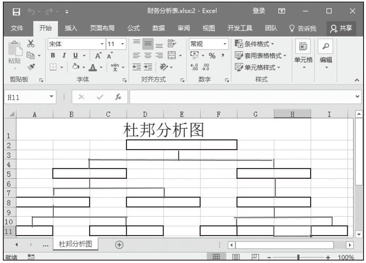Click the Increase Indent icon
Screen dimensions: 366x263
(x=147, y=65)
